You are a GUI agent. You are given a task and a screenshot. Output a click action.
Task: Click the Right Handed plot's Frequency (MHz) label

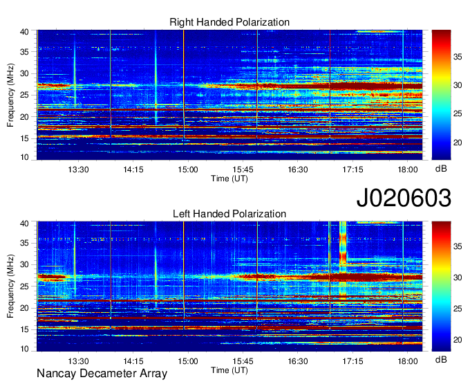[10, 95]
